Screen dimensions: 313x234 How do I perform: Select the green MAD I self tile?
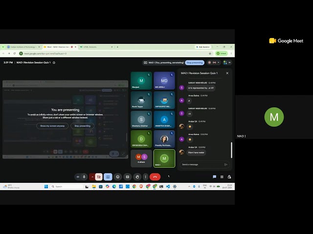coord(164,158)
